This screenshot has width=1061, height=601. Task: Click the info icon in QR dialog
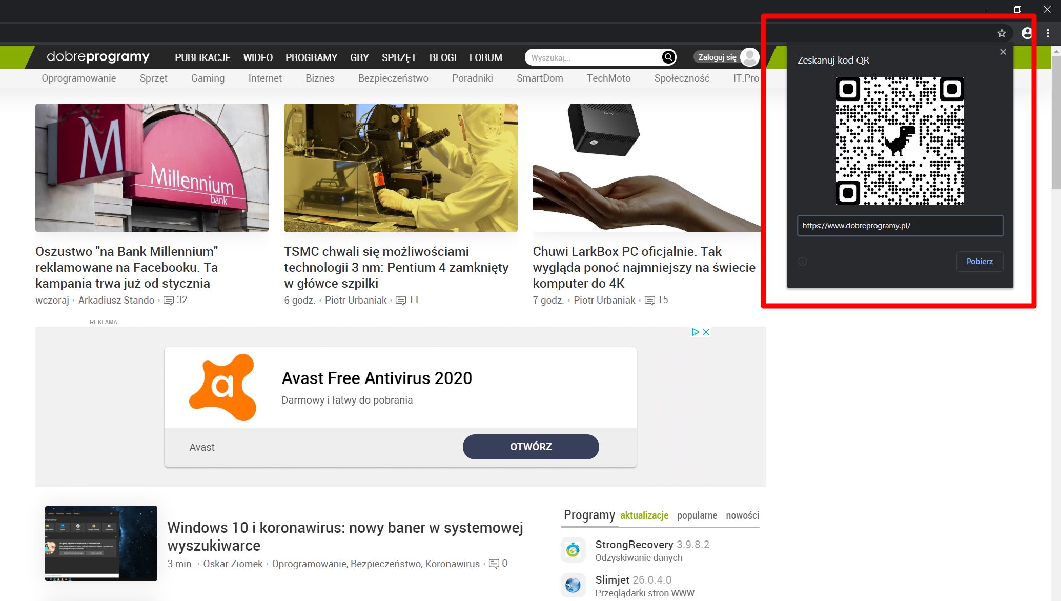(x=803, y=262)
